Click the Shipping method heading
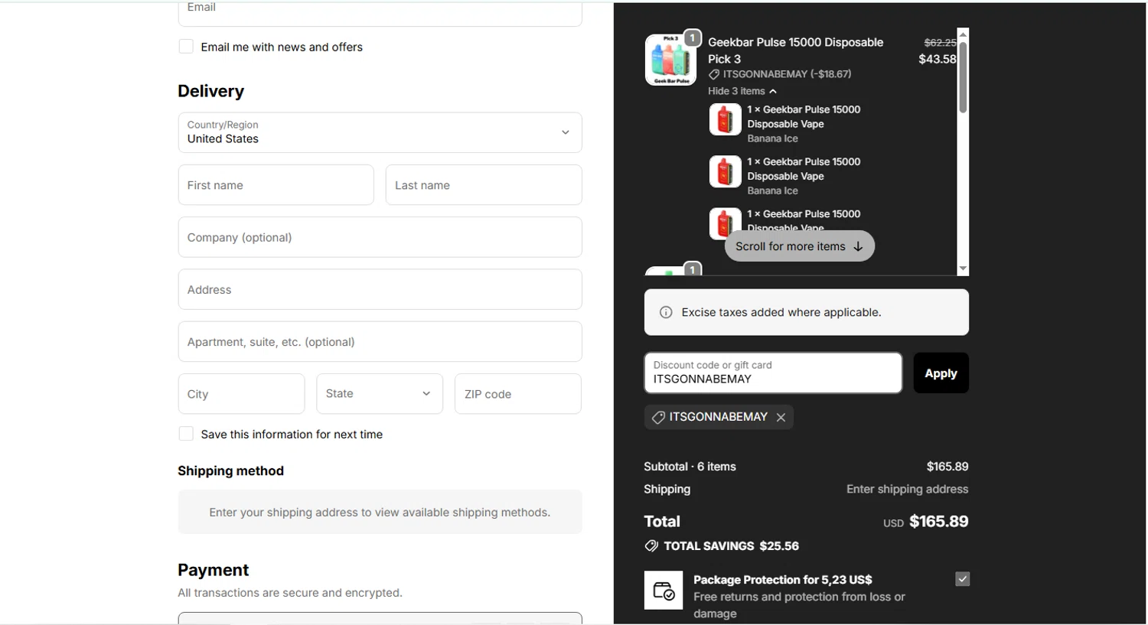The width and height of the screenshot is (1148, 625). click(230, 471)
